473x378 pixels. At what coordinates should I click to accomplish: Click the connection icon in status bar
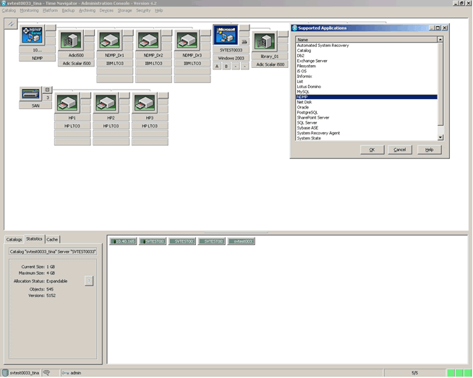pos(46,373)
